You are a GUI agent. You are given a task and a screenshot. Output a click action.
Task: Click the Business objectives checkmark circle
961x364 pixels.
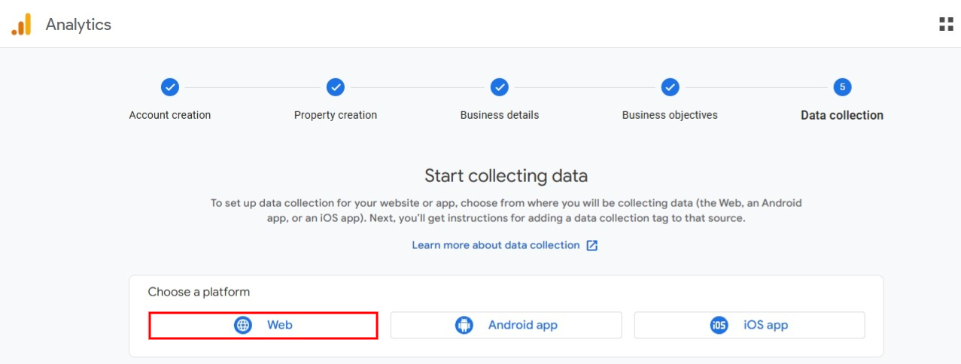tap(670, 87)
